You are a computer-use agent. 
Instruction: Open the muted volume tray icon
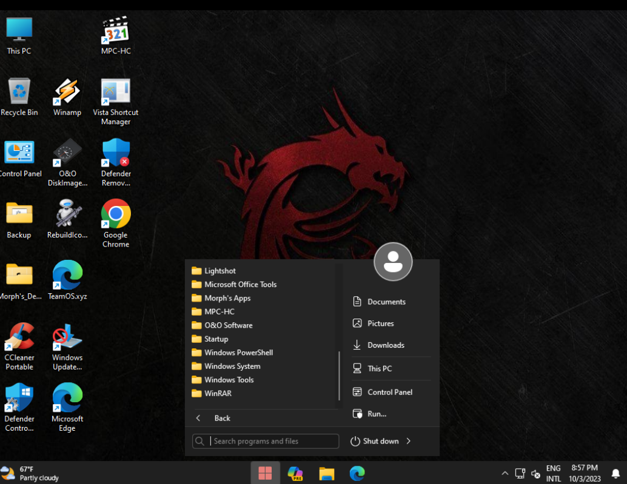point(535,474)
